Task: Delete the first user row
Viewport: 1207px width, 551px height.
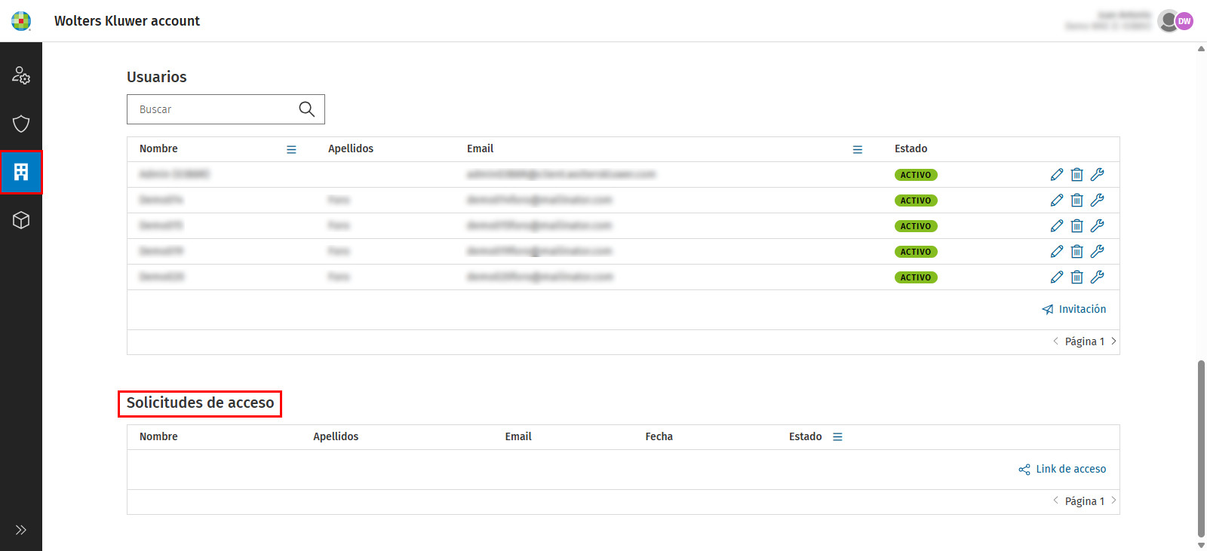Action: 1077,175
